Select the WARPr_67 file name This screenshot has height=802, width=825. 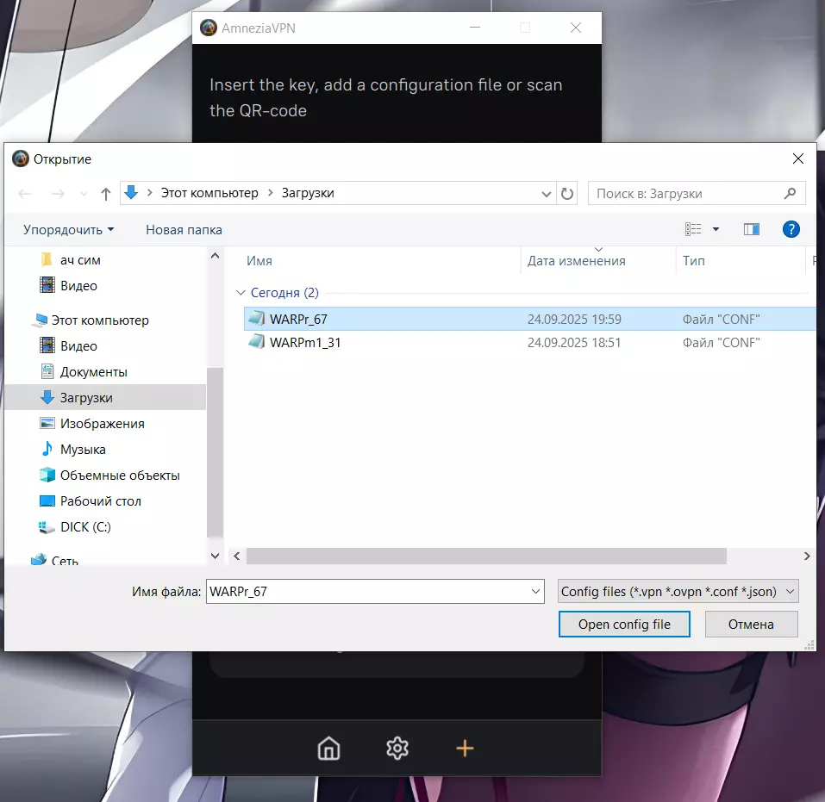[298, 320]
